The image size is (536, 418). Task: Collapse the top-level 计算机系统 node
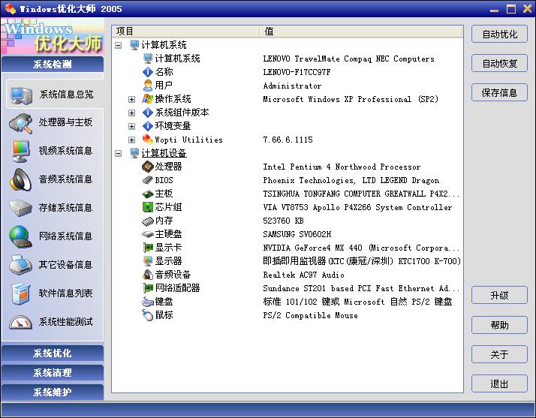(119, 45)
